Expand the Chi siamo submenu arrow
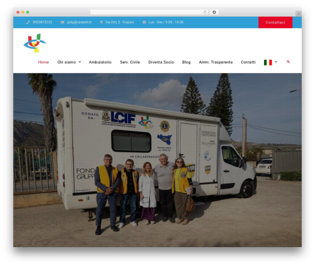This screenshot has width=315, height=266. 80,62
